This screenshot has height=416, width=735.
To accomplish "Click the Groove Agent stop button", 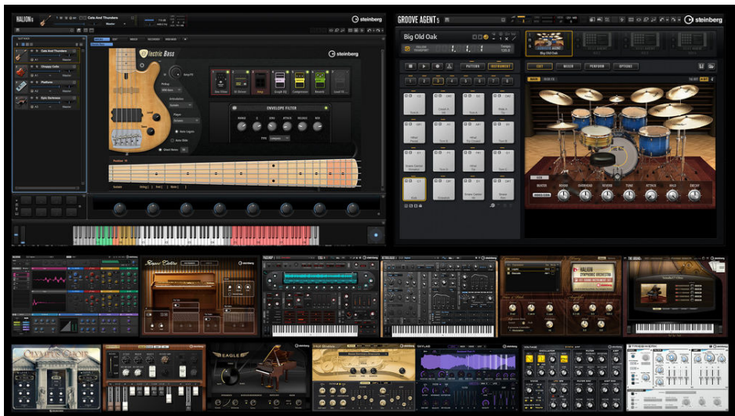I will pos(410,67).
